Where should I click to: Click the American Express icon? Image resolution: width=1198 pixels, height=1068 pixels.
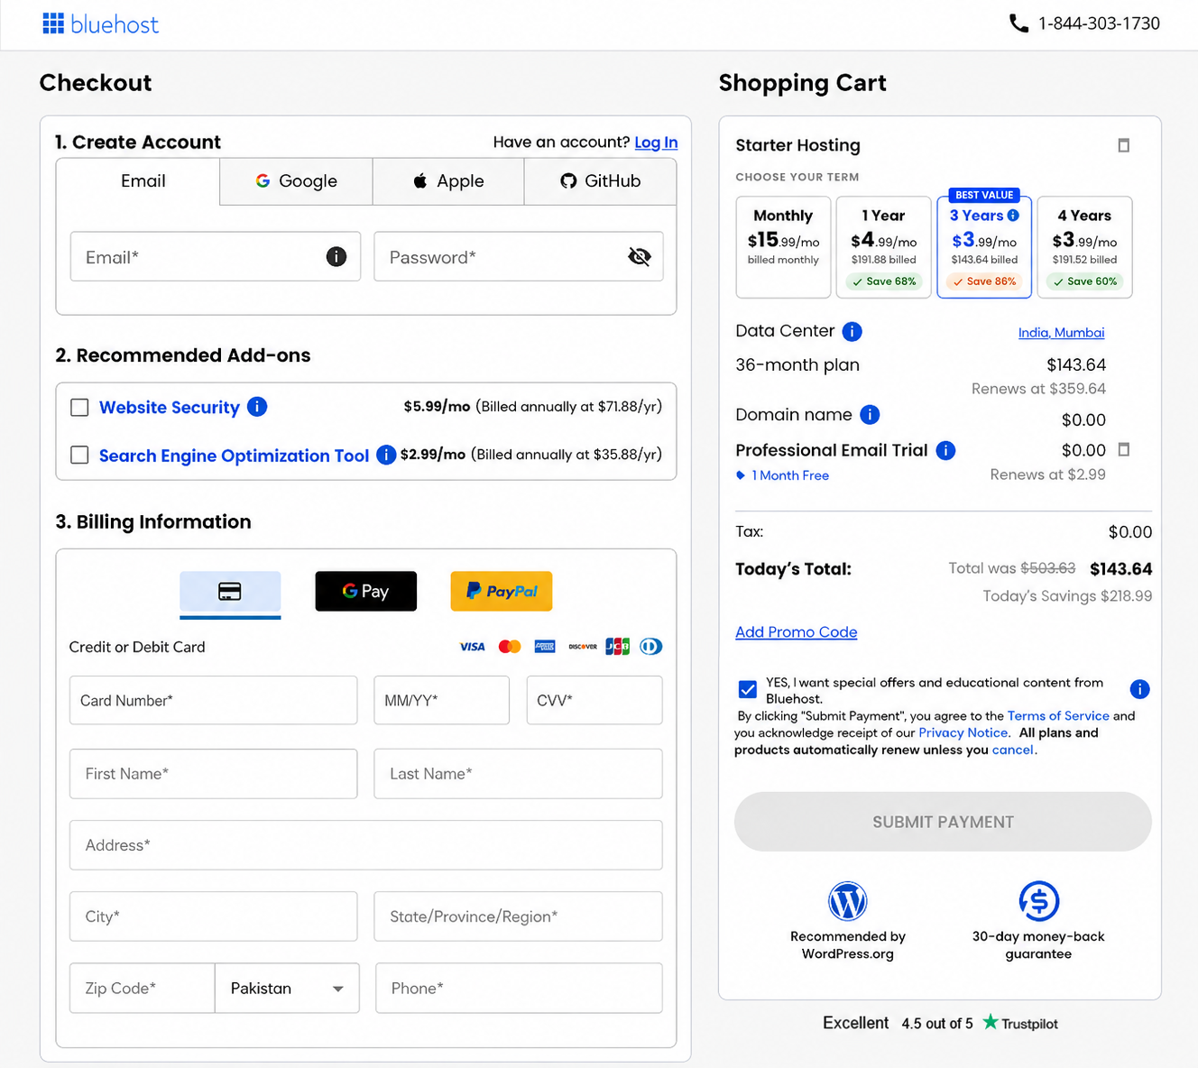pyautogui.click(x=545, y=647)
